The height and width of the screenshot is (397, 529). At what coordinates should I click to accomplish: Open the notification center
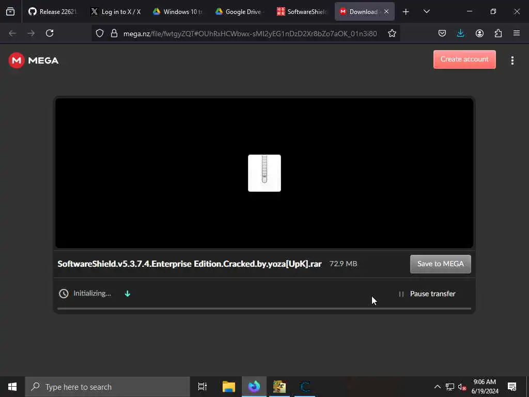(x=512, y=387)
